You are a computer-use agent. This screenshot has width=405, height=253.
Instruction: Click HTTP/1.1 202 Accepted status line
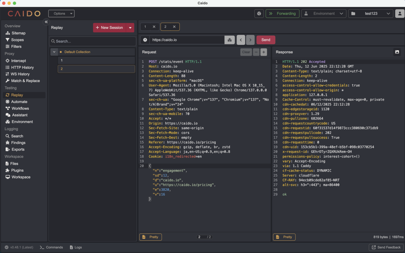(304, 62)
